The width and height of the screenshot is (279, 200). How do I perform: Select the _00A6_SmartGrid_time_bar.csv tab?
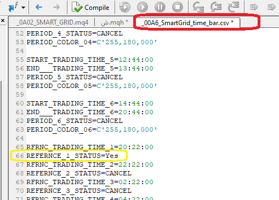click(x=187, y=23)
